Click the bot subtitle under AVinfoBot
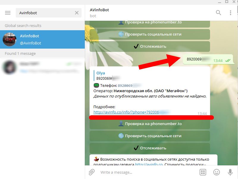 93,16
